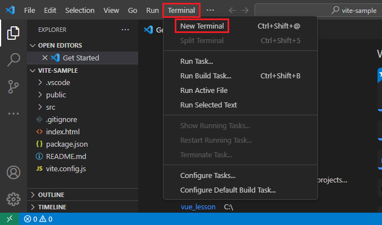Close the Get Started editor
Viewport: 382px width, 225px height.
(45, 58)
